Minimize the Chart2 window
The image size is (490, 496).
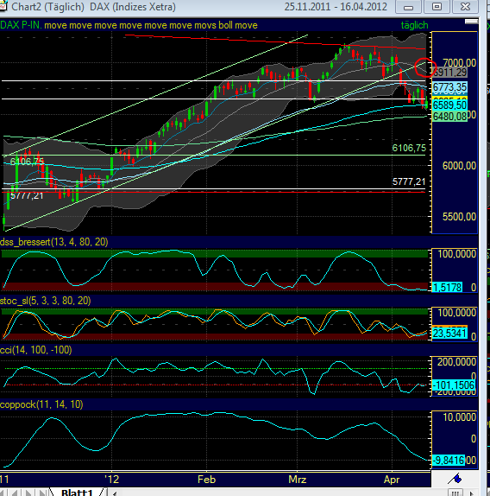coord(408,7)
